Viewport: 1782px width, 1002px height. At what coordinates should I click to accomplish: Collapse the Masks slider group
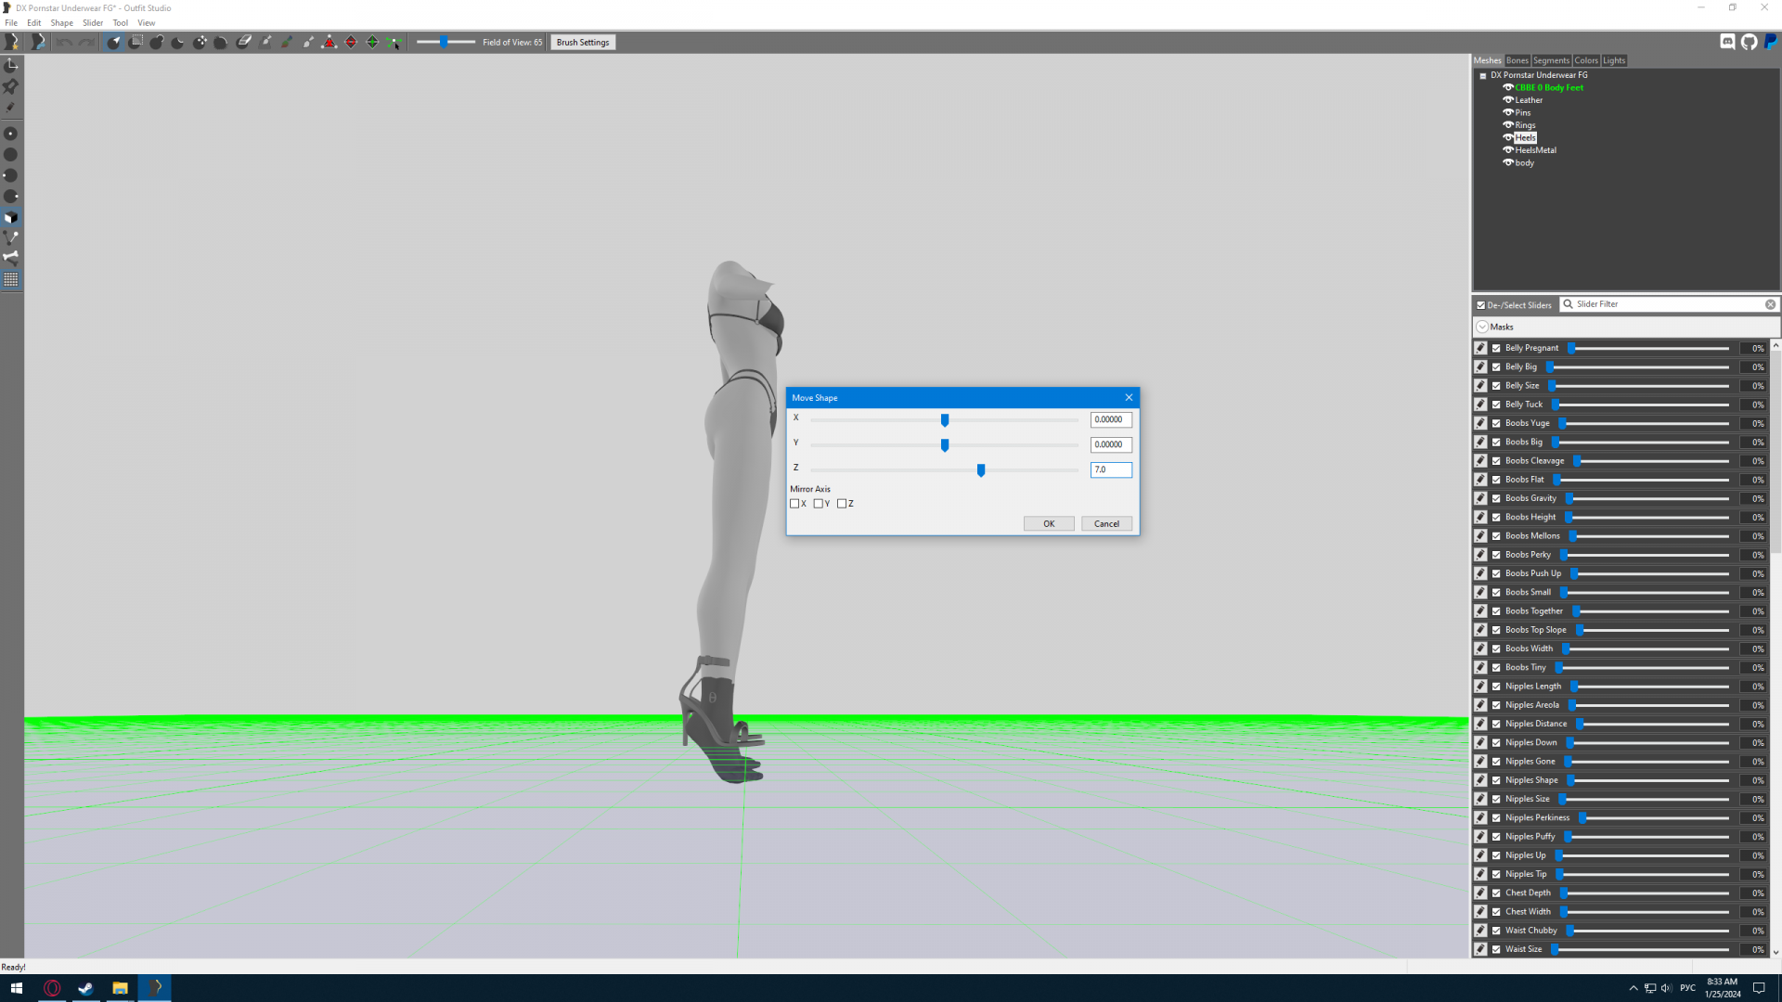pos(1482,327)
